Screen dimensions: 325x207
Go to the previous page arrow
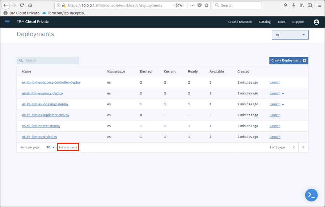[294, 147]
